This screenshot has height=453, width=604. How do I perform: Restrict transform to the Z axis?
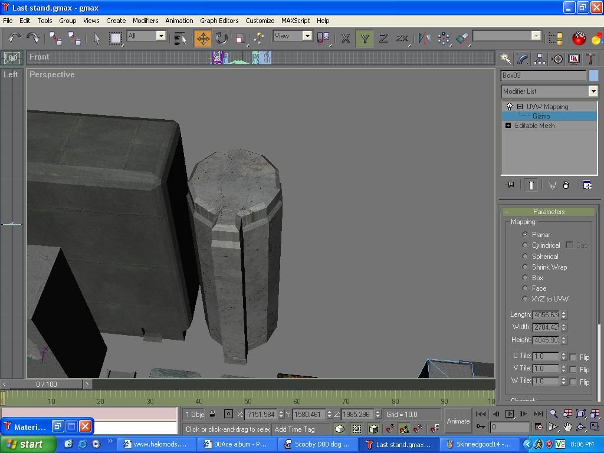tap(383, 38)
